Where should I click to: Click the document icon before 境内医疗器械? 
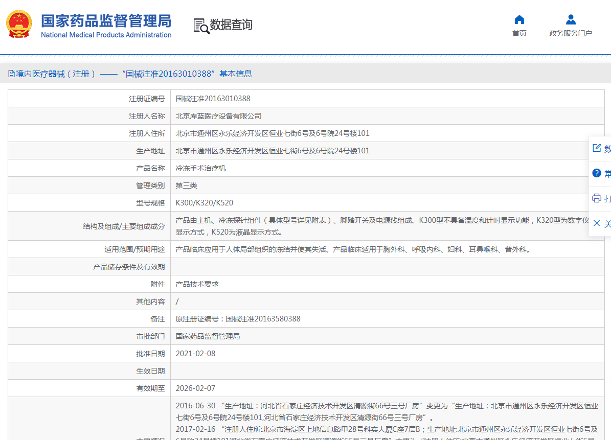11,74
